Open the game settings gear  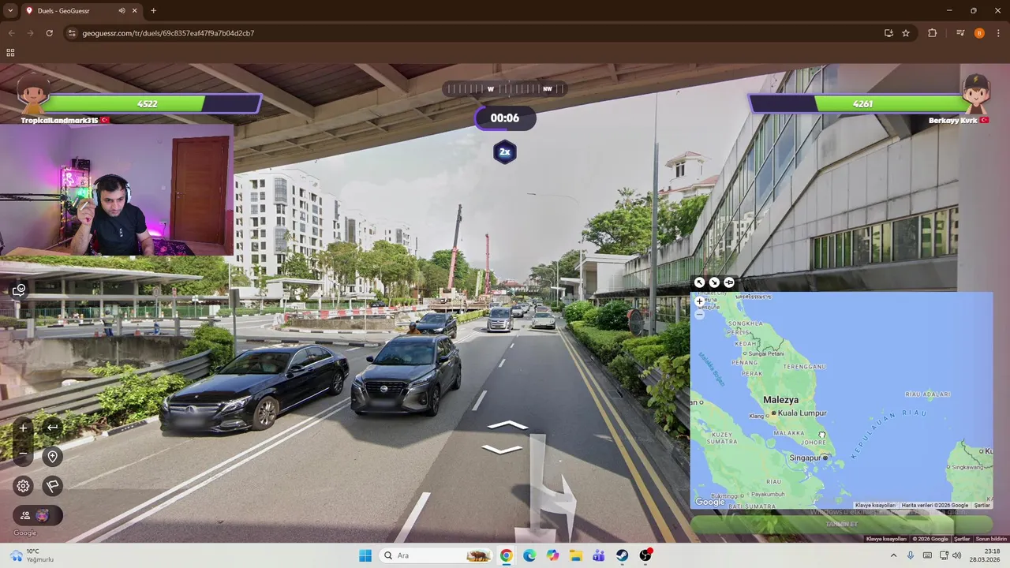pos(23,486)
